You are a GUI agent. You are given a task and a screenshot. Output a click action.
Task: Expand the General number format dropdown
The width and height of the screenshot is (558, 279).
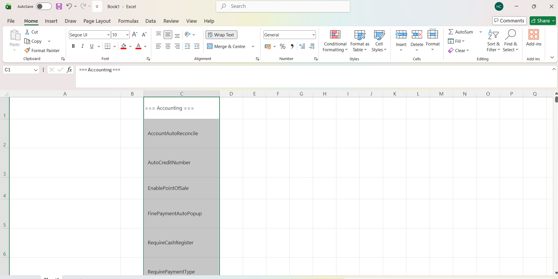314,35
